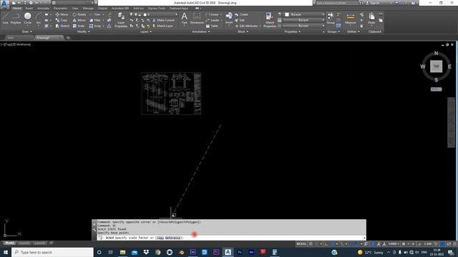Click Edit Attributes button
Viewport: 458px width, 257px height.
coord(247,26)
